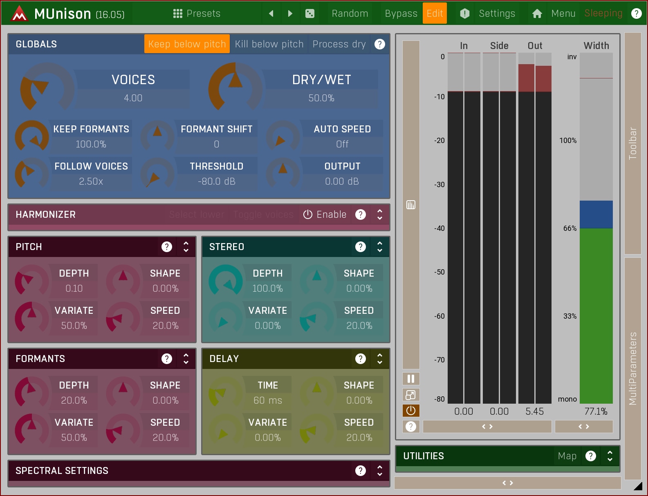Collapse the Formants section arrows
The image size is (648, 496).
[x=186, y=359]
